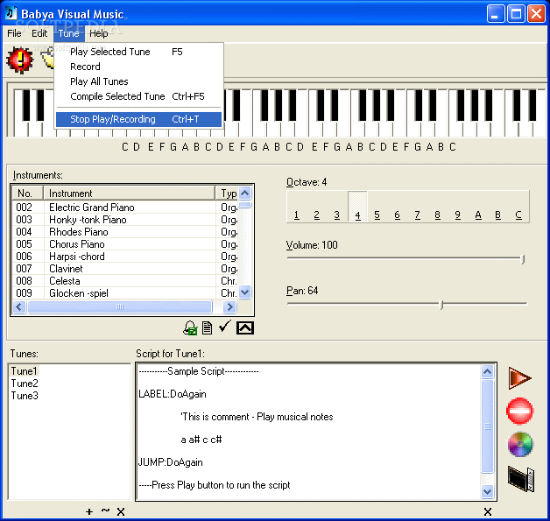Image resolution: width=550 pixels, height=521 pixels.
Task: Open the Help menu
Action: [99, 33]
